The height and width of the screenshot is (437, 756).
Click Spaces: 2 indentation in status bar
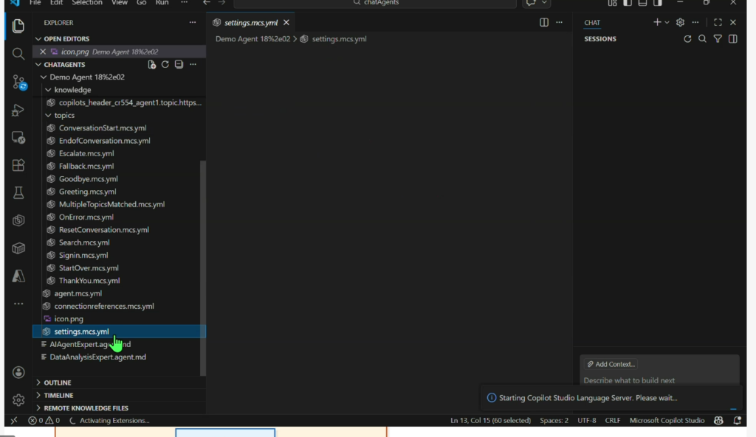coord(554,420)
